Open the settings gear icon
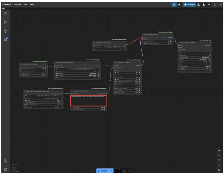 coord(6,169)
